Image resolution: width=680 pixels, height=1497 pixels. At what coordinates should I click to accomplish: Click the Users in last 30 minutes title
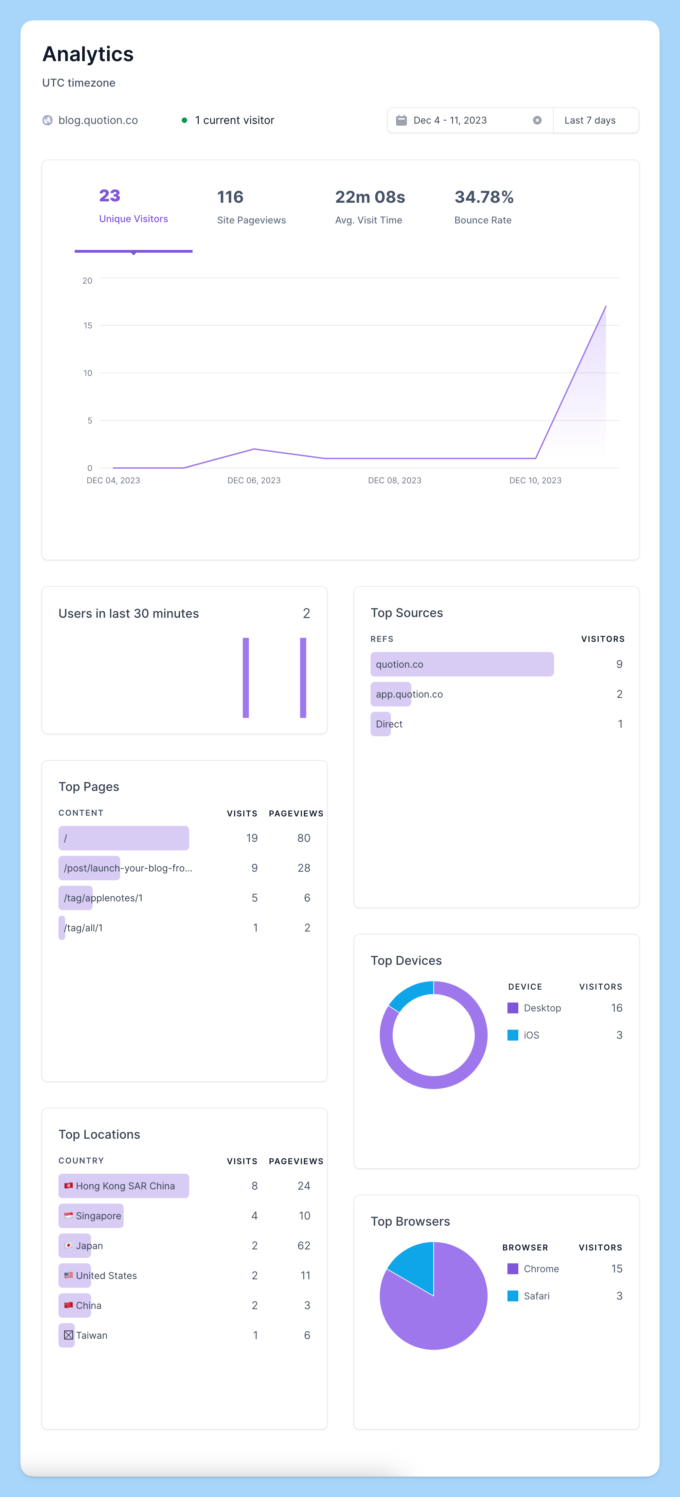[128, 613]
